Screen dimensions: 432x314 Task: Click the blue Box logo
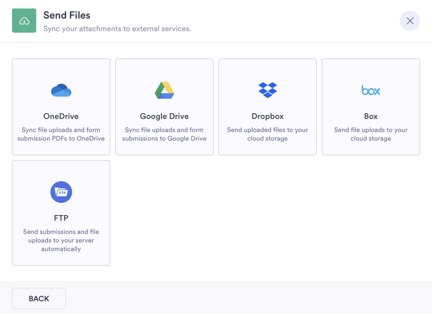point(370,90)
